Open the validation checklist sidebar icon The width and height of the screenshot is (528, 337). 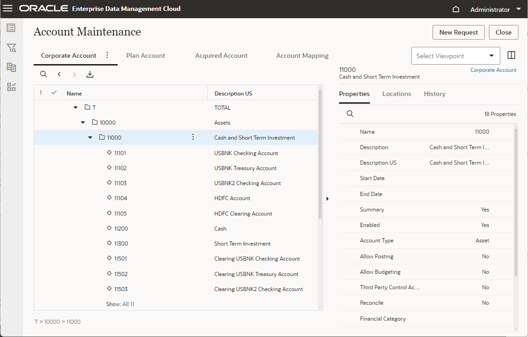click(x=11, y=87)
